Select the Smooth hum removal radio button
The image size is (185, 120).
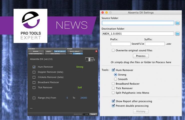[x=116, y=79]
